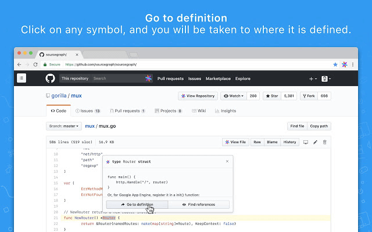The height and width of the screenshot is (232, 372).
Task: Expand the plus create-new dropdown
Action: tap(313, 78)
